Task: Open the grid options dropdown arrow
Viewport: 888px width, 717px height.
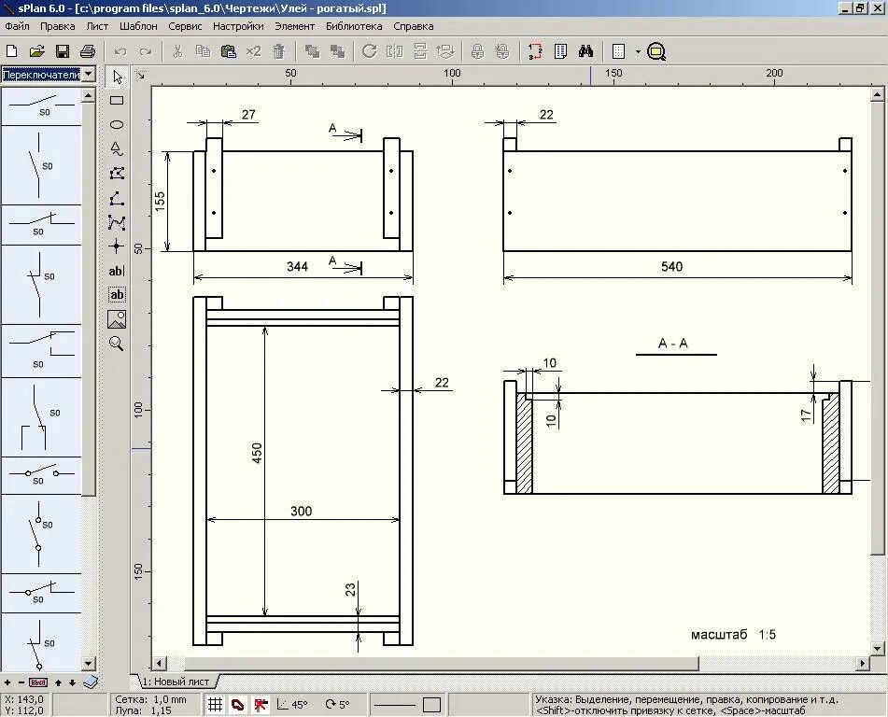Action: click(638, 51)
